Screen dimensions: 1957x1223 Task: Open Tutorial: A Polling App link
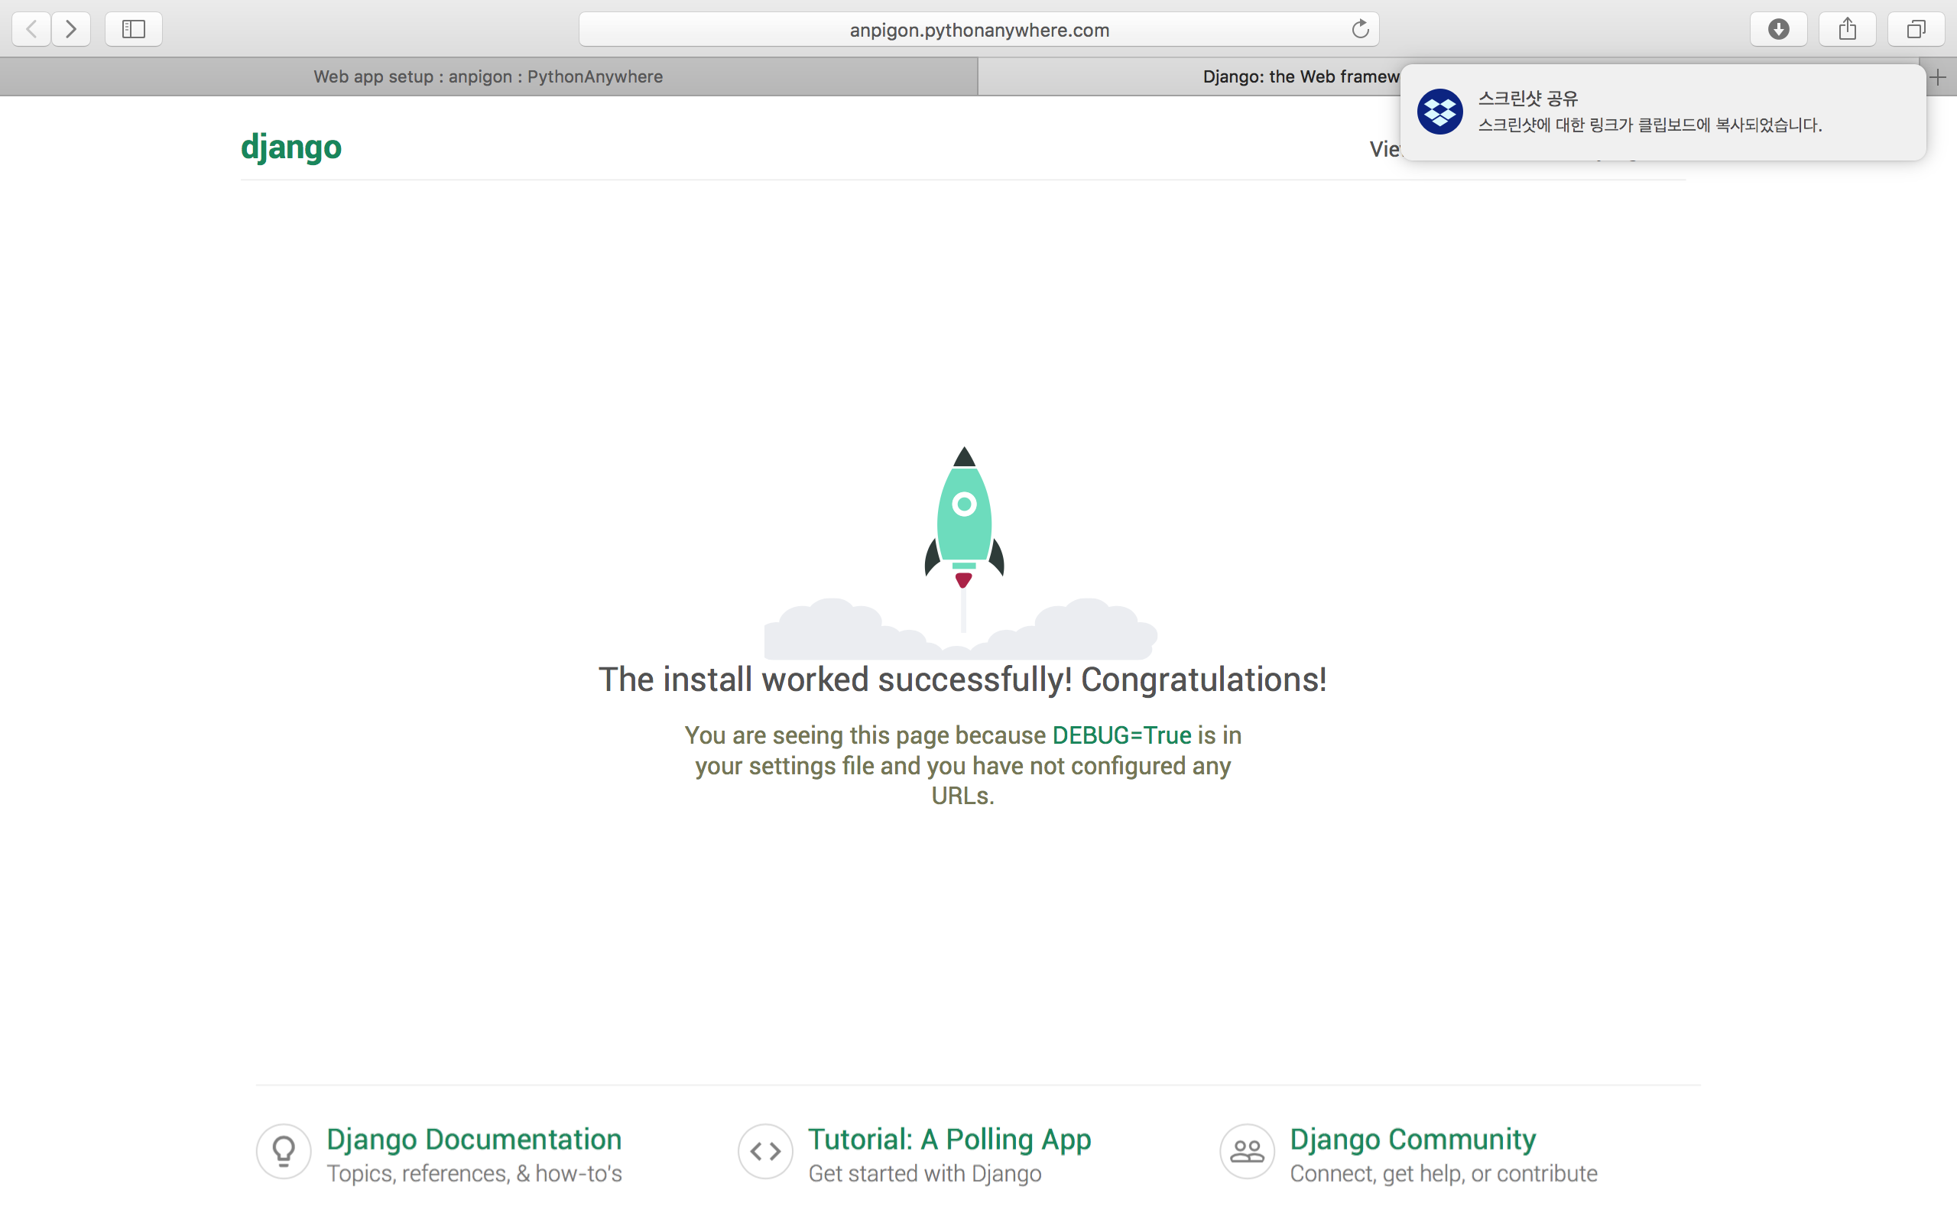point(949,1139)
